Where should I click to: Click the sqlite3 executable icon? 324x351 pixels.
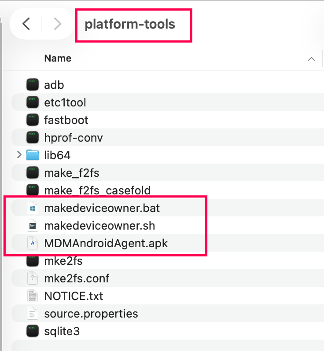(33, 331)
